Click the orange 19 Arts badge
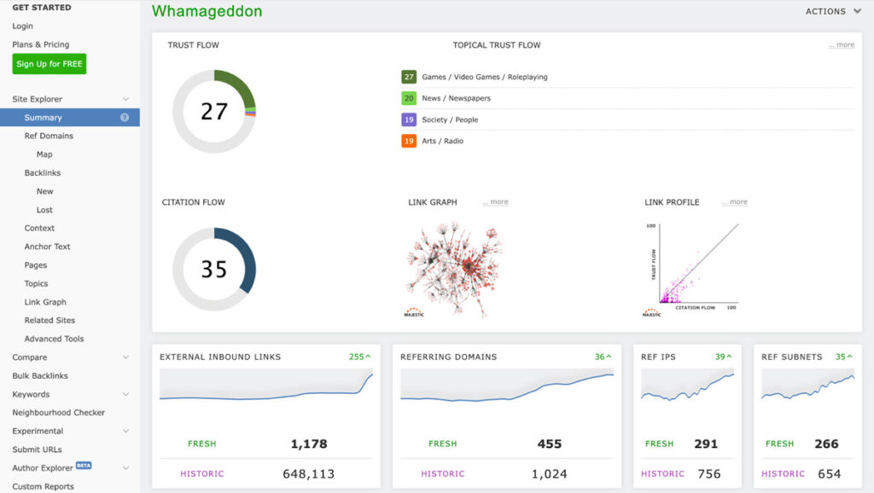The width and height of the screenshot is (874, 493). tap(409, 141)
